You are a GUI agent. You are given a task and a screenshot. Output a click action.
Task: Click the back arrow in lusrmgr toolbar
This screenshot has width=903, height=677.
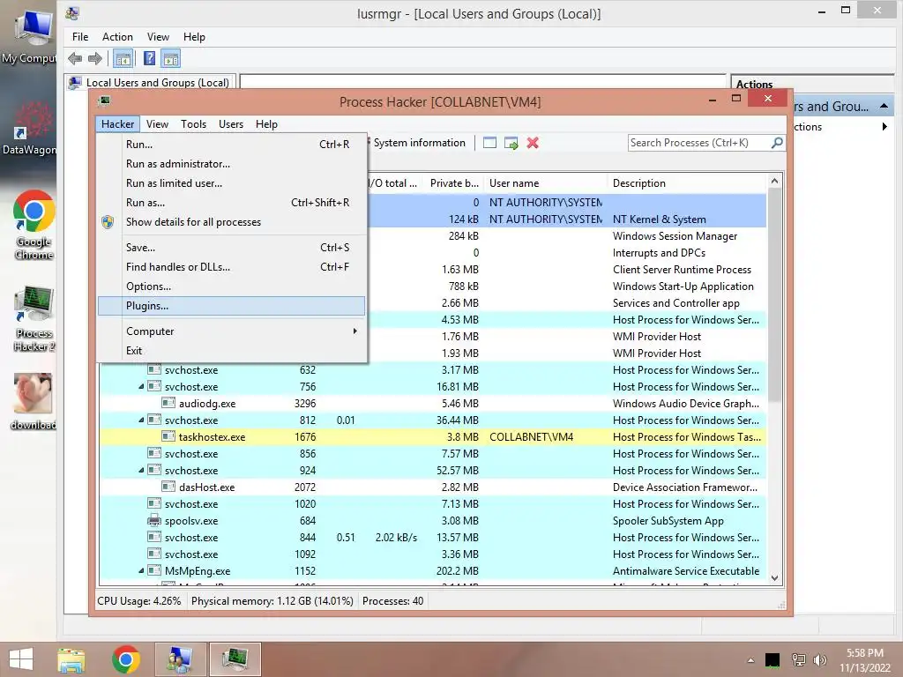[x=75, y=58]
